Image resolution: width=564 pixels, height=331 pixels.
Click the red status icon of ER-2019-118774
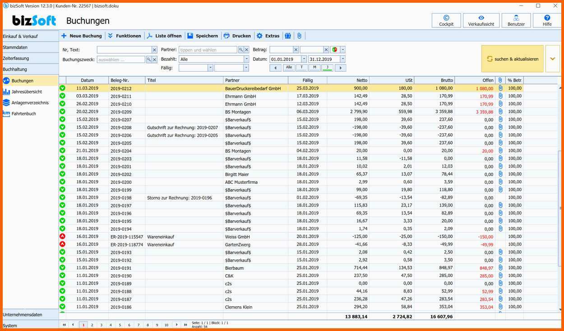pyautogui.click(x=62, y=244)
